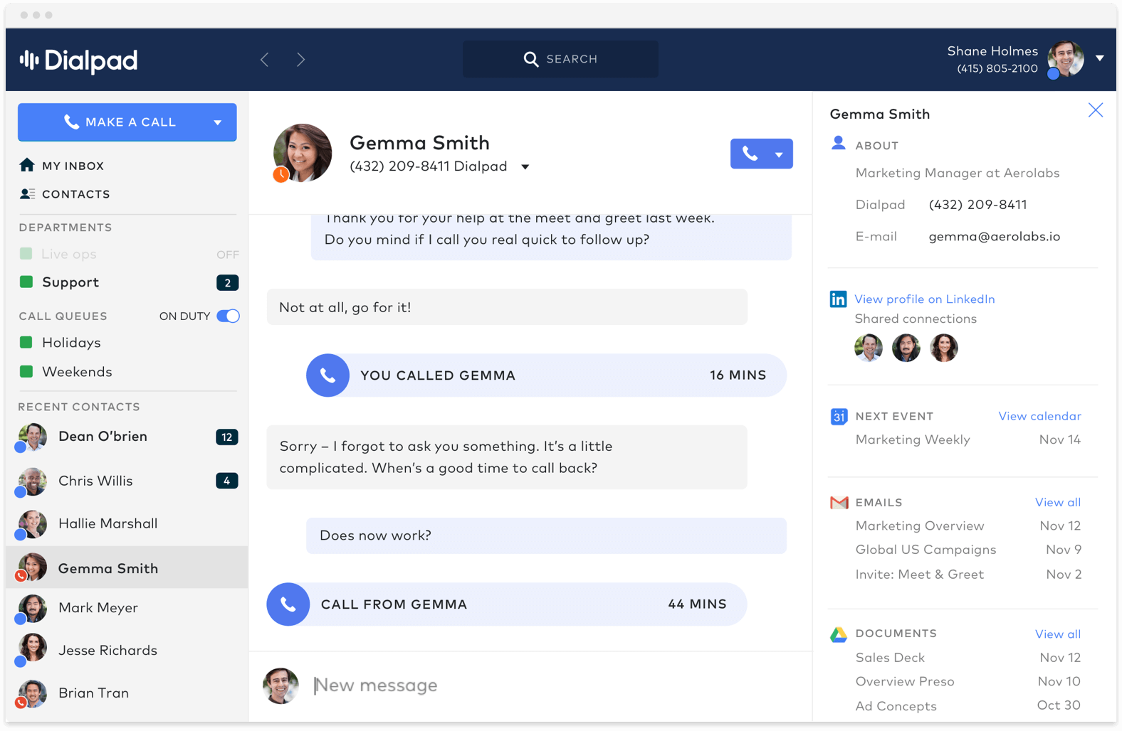Click the Gmail icon beside Emails
This screenshot has height=731, width=1122.
(x=839, y=503)
